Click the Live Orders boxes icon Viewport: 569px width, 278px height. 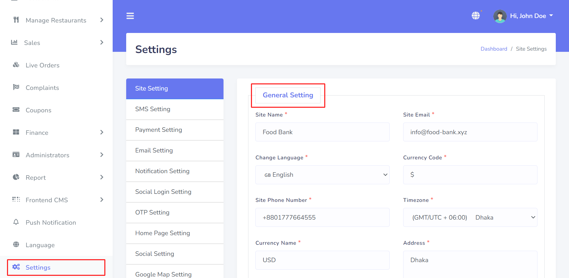click(16, 65)
